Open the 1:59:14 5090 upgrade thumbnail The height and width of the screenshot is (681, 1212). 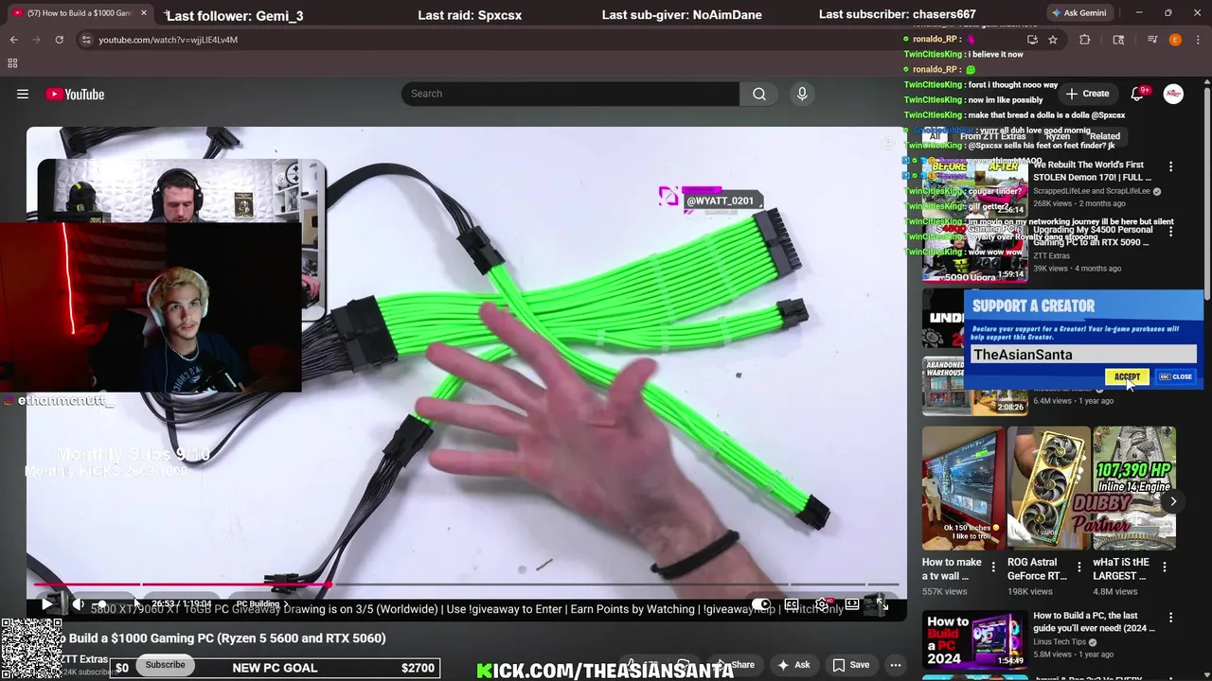(974, 253)
